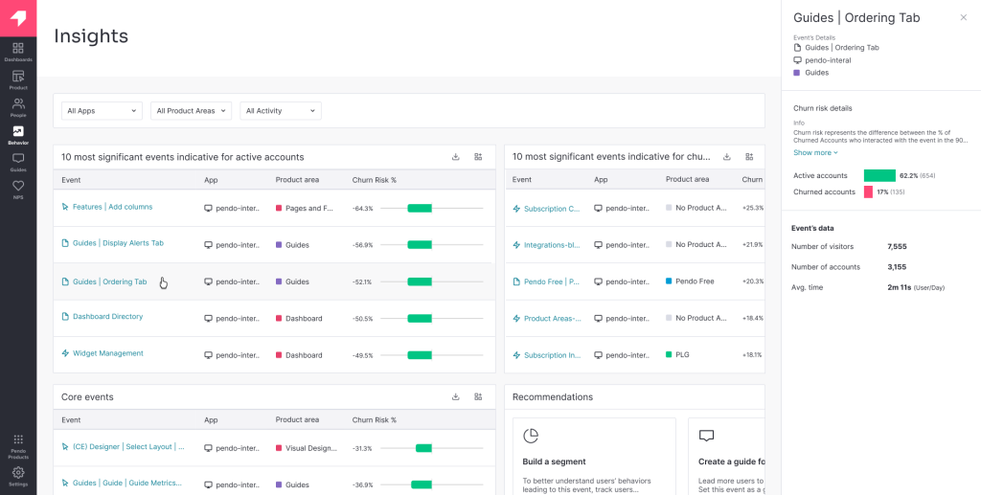Open the Features | Add columns event
This screenshot has height=495, width=981.
112,207
